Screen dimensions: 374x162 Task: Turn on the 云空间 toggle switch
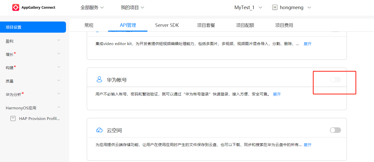click(x=335, y=130)
